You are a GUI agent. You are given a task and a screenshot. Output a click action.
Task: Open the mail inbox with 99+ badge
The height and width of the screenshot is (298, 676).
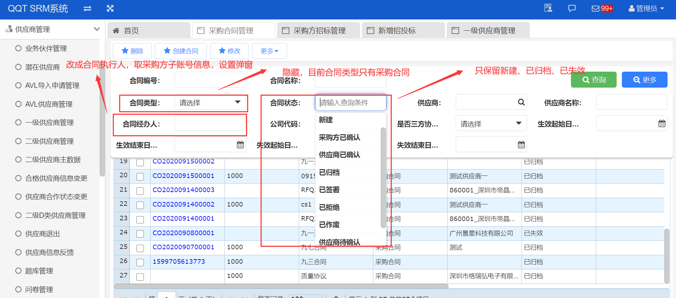tap(602, 8)
